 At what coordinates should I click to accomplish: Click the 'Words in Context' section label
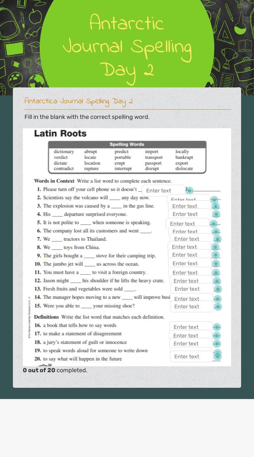(54, 181)
